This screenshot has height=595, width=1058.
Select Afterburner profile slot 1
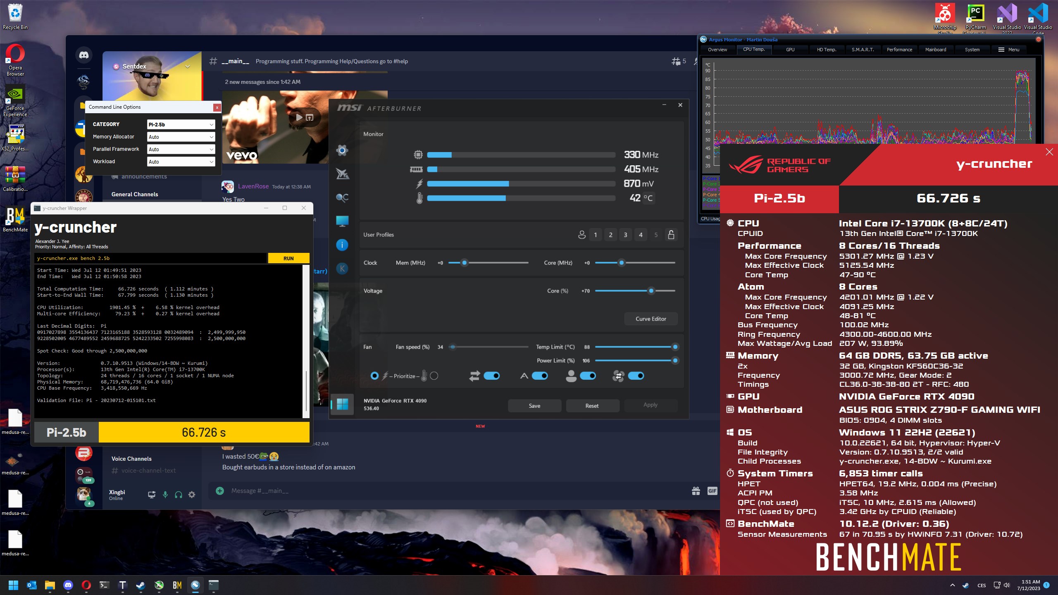click(596, 235)
